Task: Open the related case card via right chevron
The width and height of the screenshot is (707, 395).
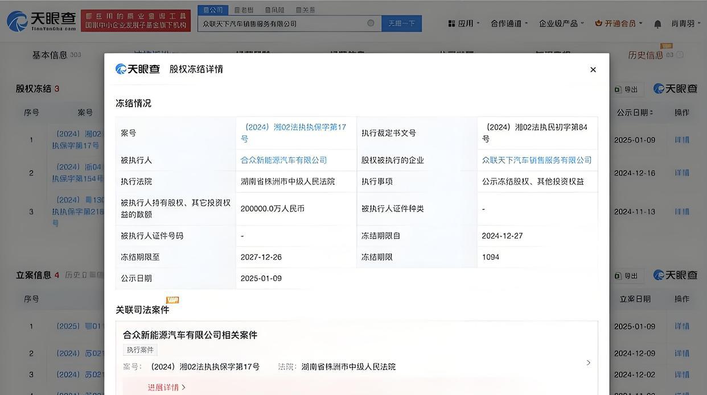Action: coord(588,363)
